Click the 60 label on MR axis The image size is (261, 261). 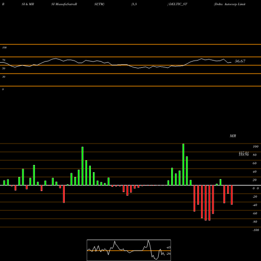tap(255, 163)
